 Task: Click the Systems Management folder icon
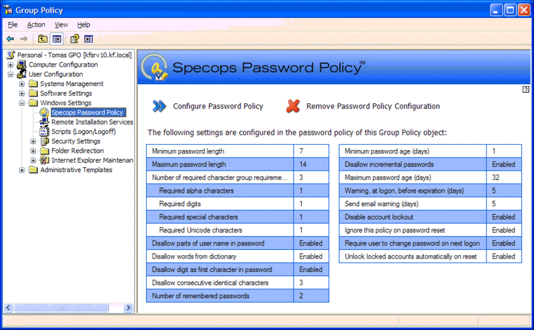(33, 84)
